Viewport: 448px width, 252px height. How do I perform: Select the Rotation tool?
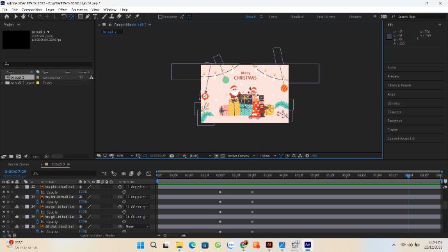pyautogui.click(x=64, y=17)
